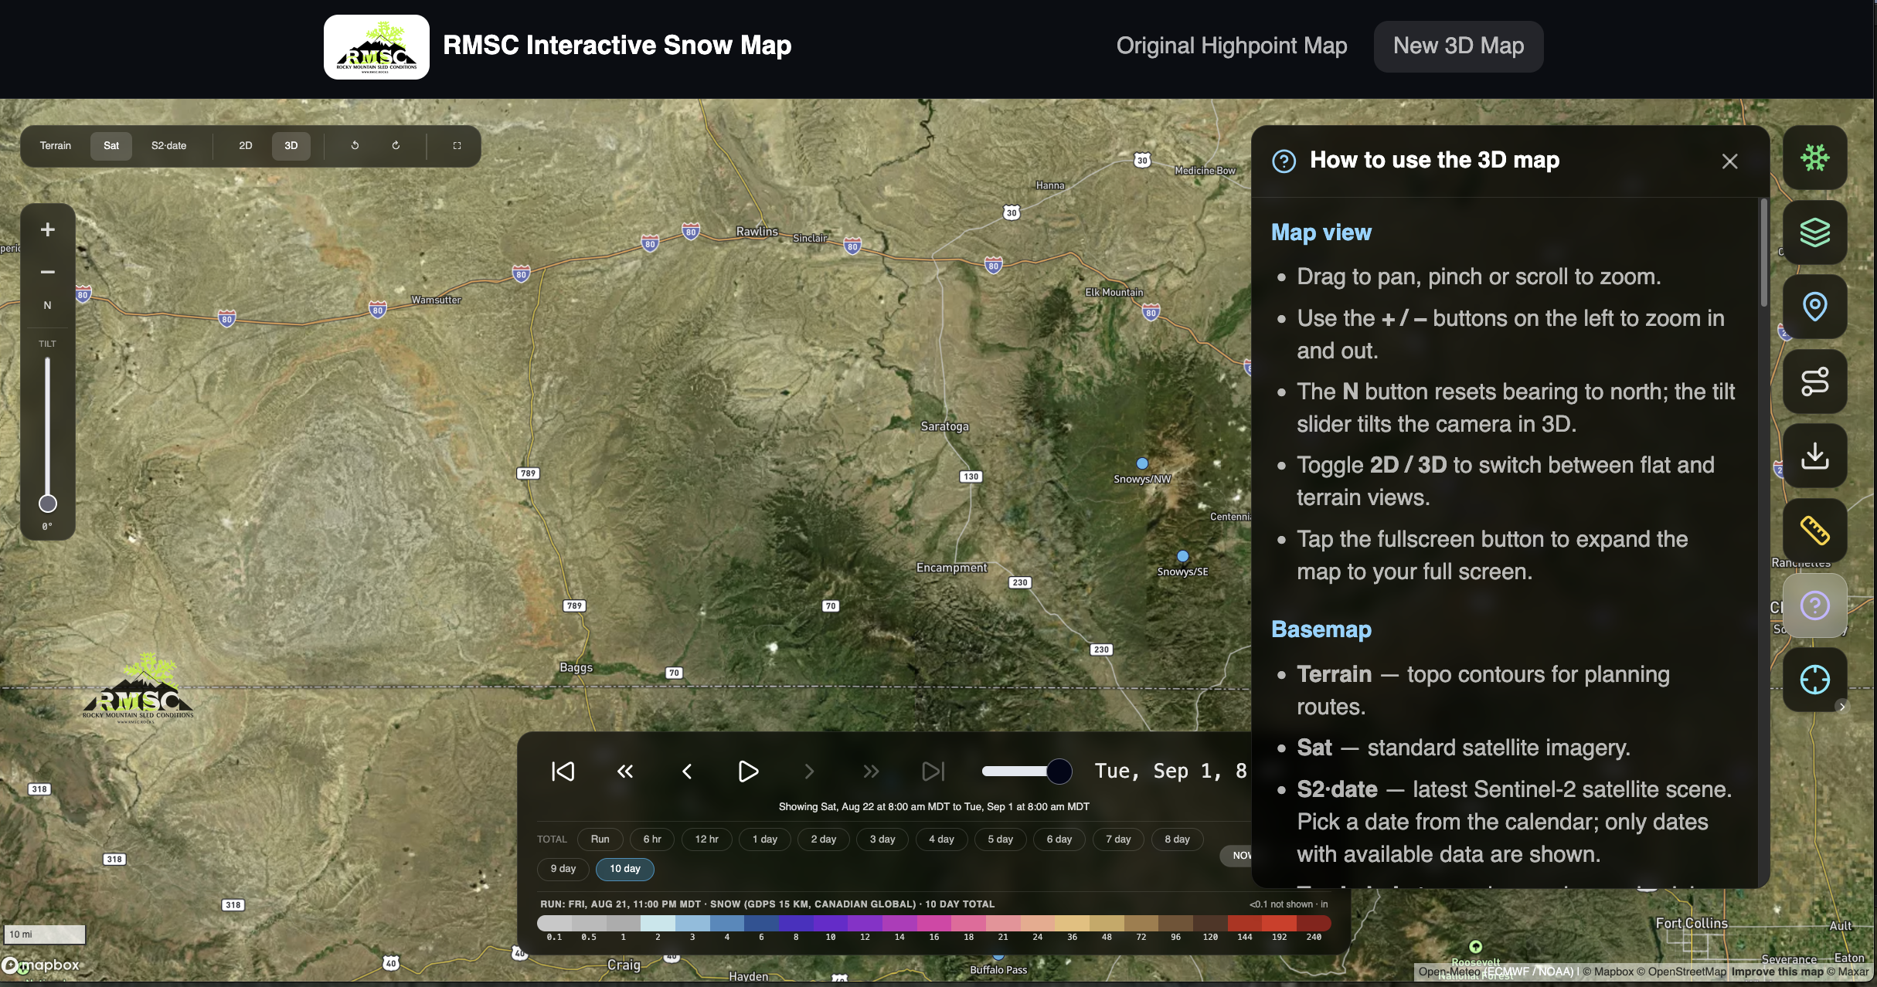Select the 8 day total
1877x987 pixels.
1177,839
